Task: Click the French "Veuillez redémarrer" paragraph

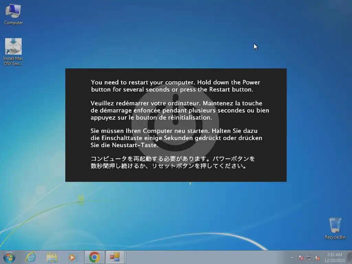Action: 180,110
